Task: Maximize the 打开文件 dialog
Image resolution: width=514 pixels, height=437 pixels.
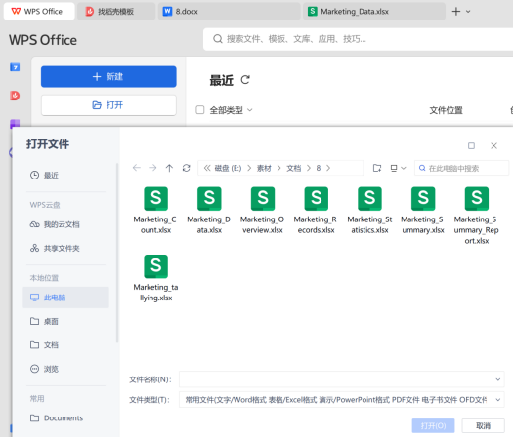Action: pos(471,145)
